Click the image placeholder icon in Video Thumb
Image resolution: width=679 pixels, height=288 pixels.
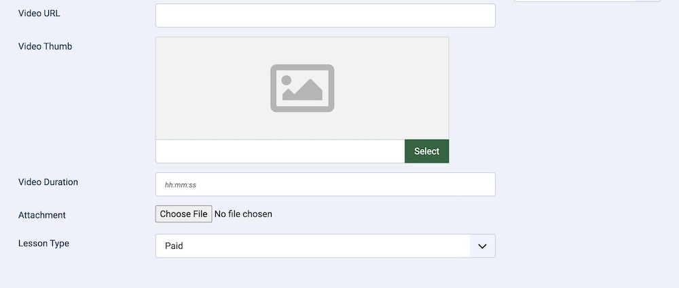302,88
